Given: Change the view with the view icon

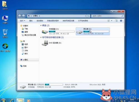Looking at the screenshot, I should pos(109,21).
